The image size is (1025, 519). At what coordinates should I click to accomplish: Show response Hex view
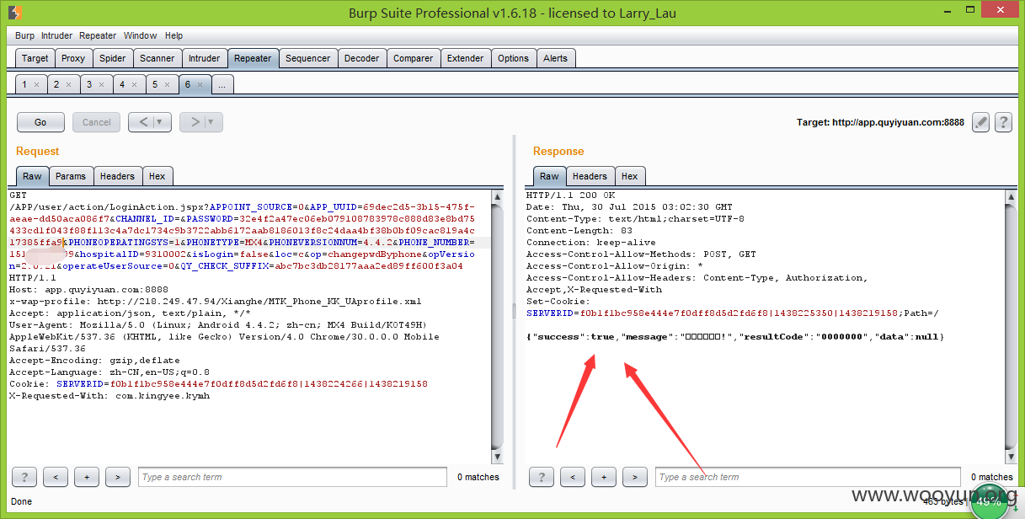(630, 176)
